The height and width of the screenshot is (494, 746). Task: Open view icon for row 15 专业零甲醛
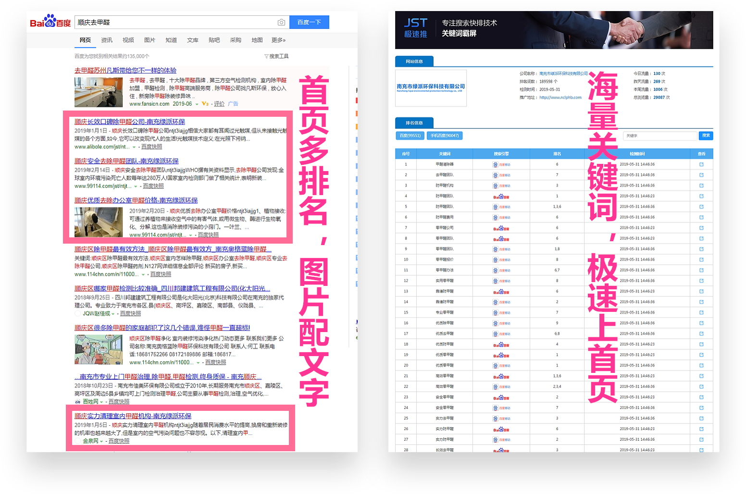[701, 312]
